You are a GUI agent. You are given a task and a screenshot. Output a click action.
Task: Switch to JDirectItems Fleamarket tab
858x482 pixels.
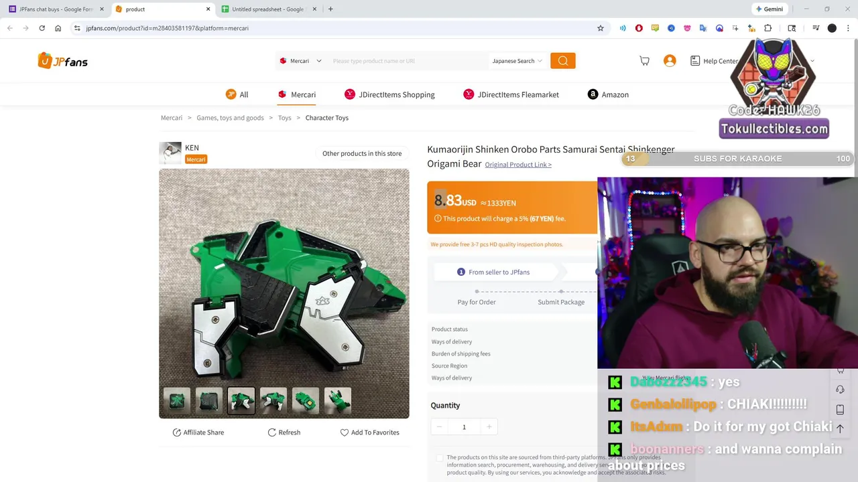(x=511, y=94)
